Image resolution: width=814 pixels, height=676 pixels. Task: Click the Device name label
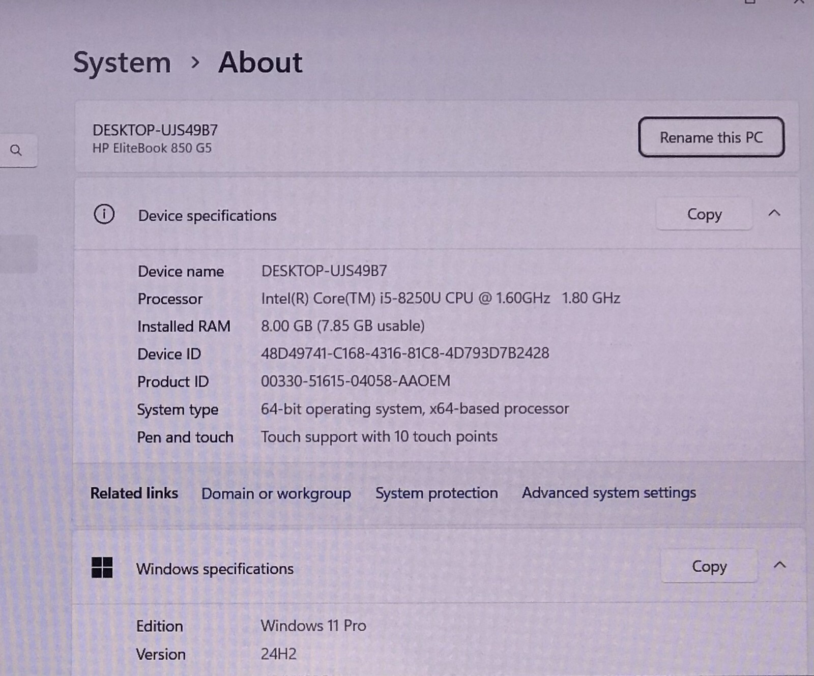(x=181, y=271)
